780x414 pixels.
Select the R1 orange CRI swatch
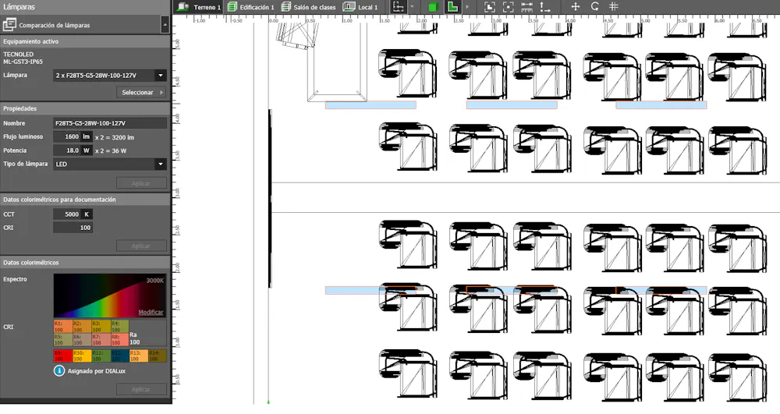pos(62,327)
